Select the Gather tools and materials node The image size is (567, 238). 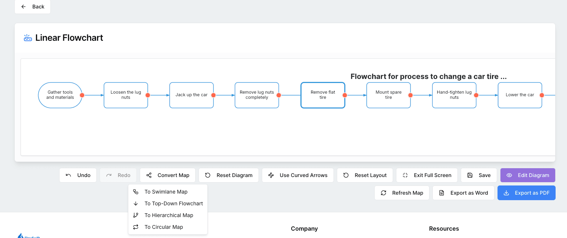pos(60,95)
